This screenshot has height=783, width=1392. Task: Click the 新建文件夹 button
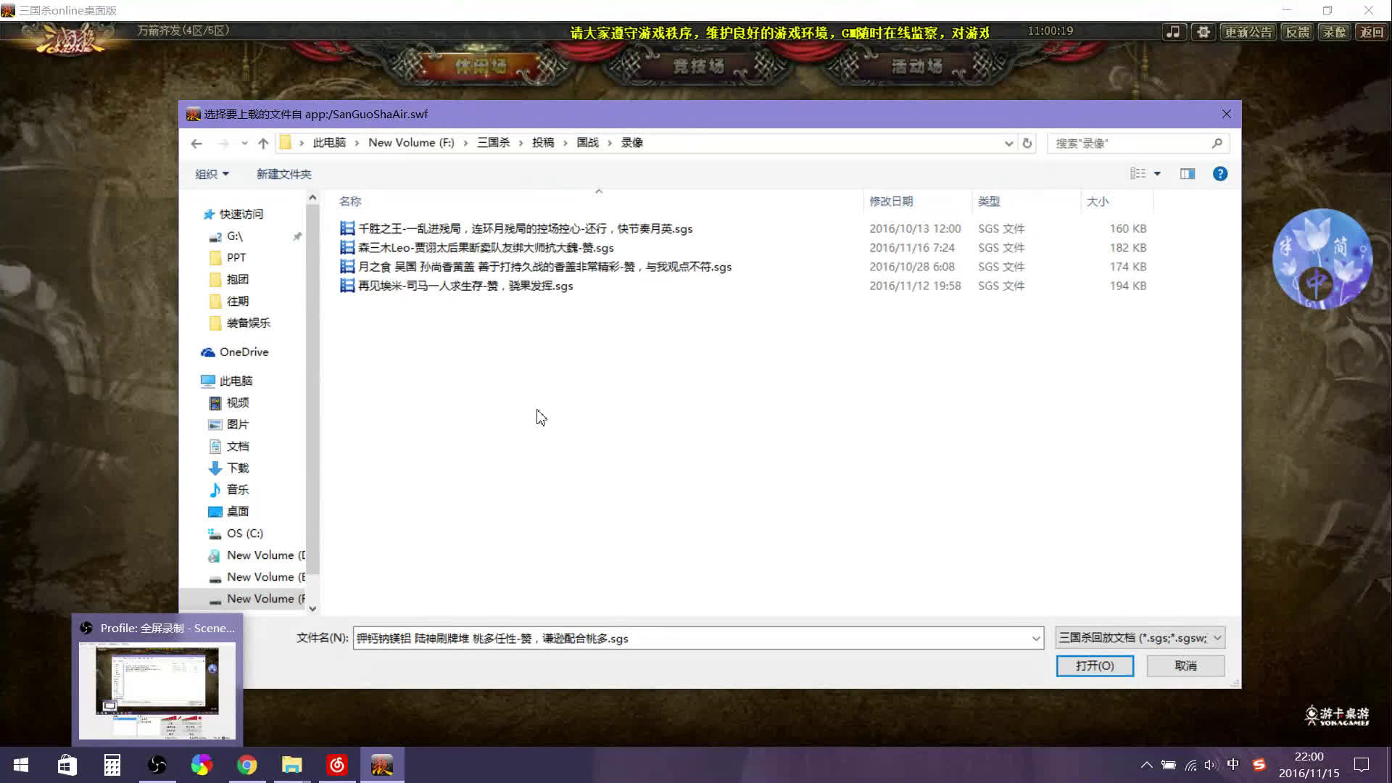tap(283, 174)
